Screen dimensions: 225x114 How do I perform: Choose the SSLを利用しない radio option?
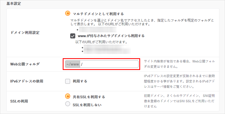(68, 105)
